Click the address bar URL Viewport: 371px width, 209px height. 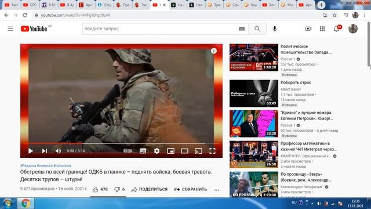(75, 15)
